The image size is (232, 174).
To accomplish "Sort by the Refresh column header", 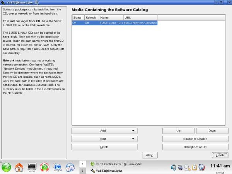I will point(92,18).
